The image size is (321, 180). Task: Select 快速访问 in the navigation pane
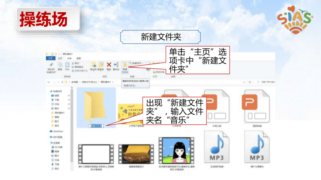point(56,91)
